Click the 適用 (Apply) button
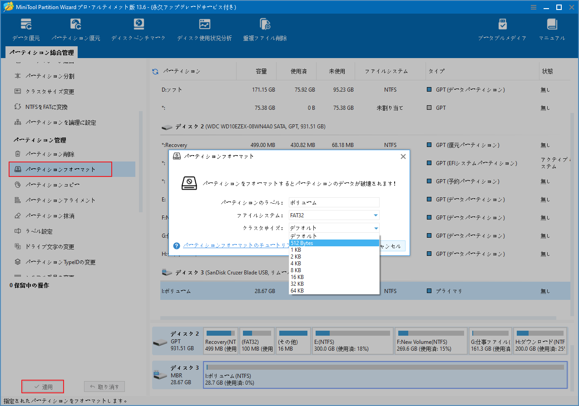Screen dimensions: 579x406 coord(43,386)
